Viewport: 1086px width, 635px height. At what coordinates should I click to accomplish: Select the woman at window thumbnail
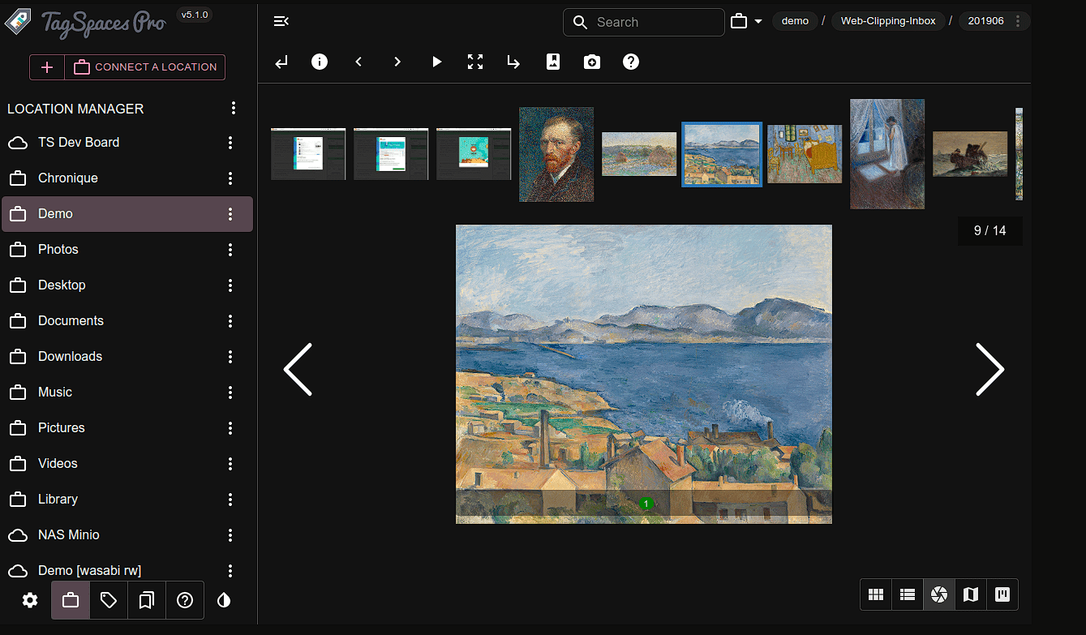click(x=887, y=154)
